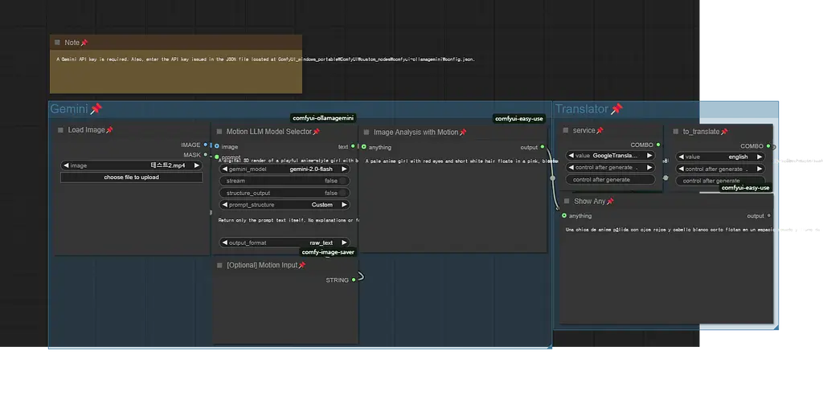Click the output port on Image Analysis with Motion
The height and width of the screenshot is (408, 823).
[x=543, y=147]
